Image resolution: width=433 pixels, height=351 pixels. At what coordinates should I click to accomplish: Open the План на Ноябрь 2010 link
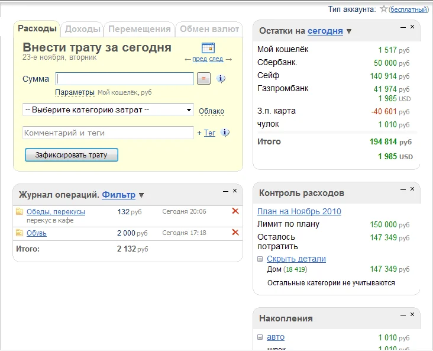[x=299, y=211]
